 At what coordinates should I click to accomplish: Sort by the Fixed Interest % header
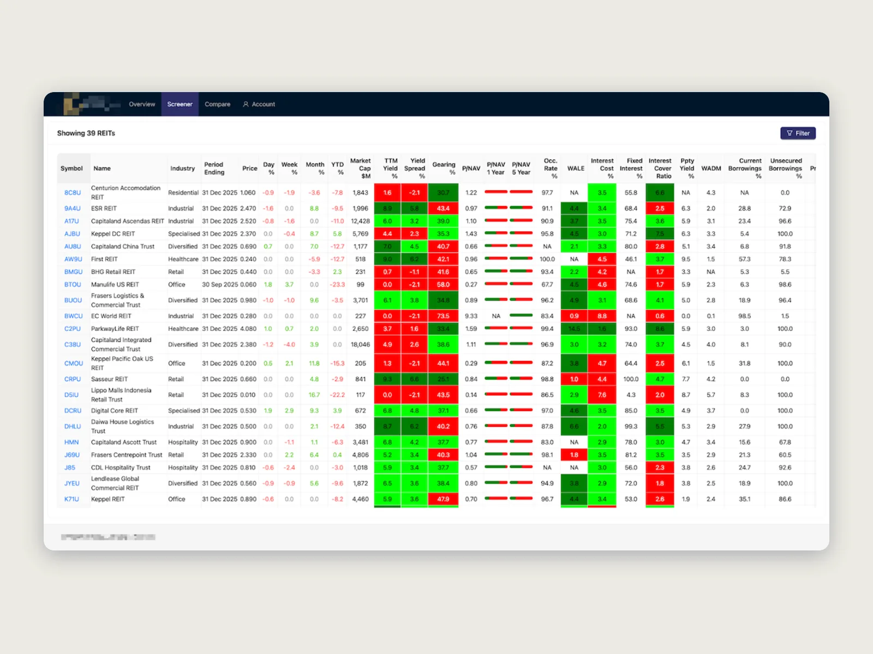click(631, 168)
